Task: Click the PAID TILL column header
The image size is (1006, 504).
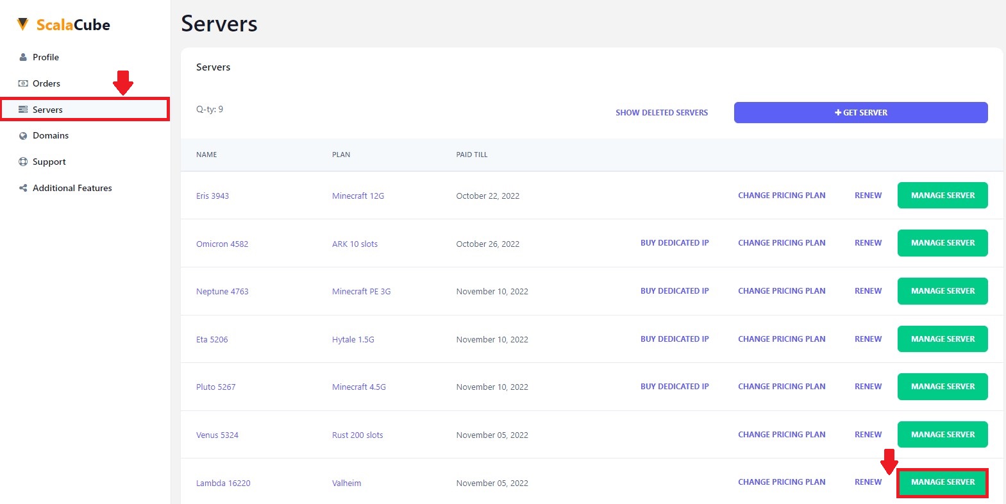Action: tap(472, 155)
